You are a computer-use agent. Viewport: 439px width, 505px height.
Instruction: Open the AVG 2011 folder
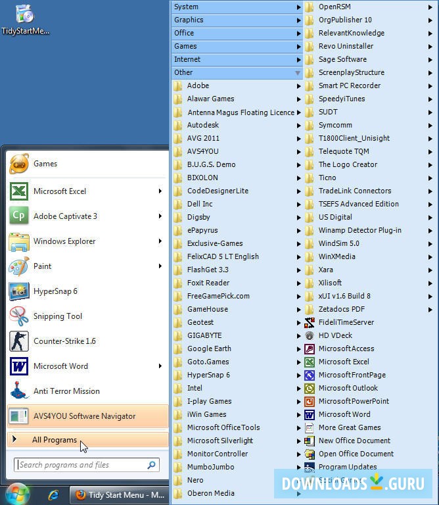(237, 138)
